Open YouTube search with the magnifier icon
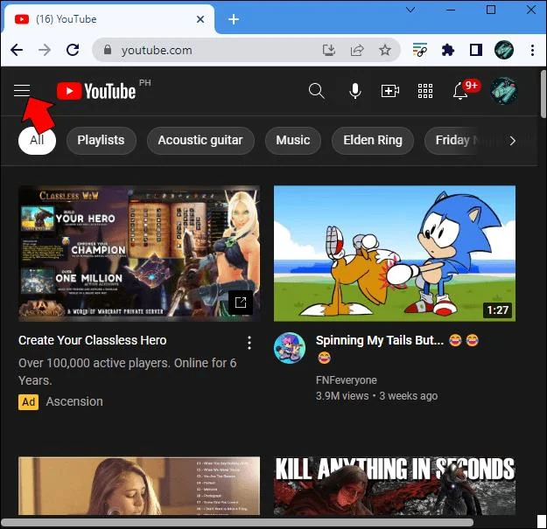This screenshot has height=529, width=547. coord(317,91)
